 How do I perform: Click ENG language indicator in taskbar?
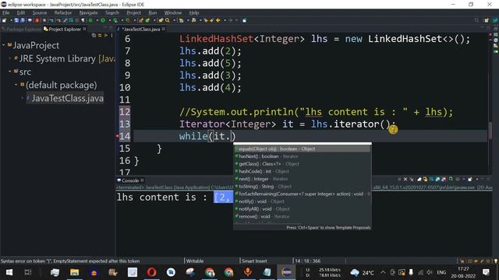coord(441,272)
